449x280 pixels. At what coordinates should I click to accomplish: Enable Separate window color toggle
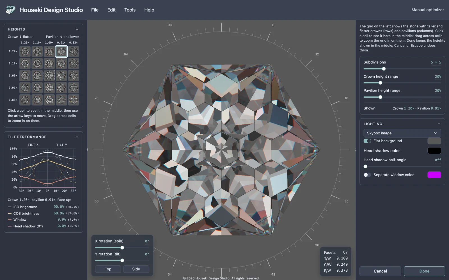click(x=367, y=175)
